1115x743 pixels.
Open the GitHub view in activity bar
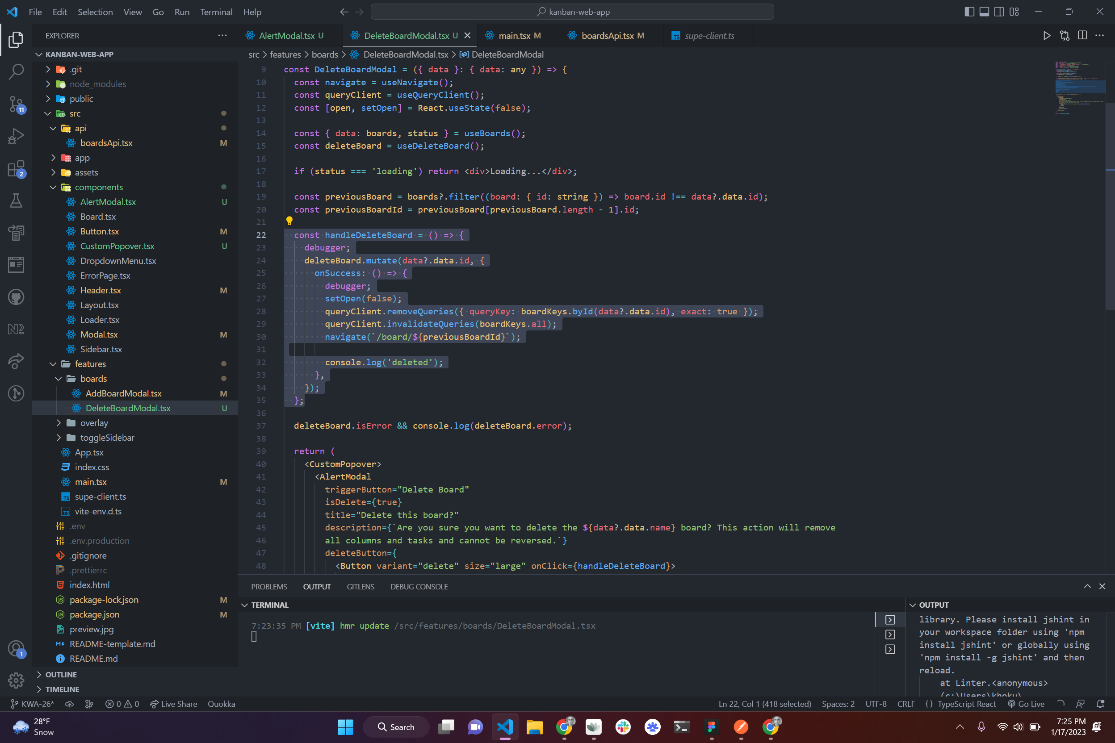coord(16,297)
